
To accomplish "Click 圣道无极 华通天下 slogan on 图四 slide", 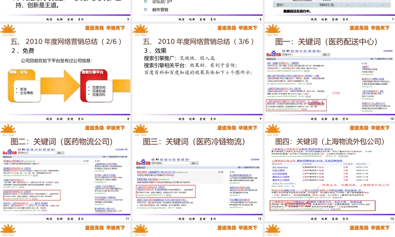I will [x=370, y=128].
